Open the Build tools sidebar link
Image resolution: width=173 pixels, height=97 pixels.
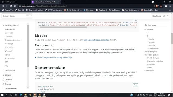click(x=9, y=47)
